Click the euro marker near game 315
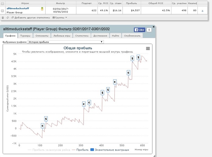212x157 pixels. [x=84, y=104]
